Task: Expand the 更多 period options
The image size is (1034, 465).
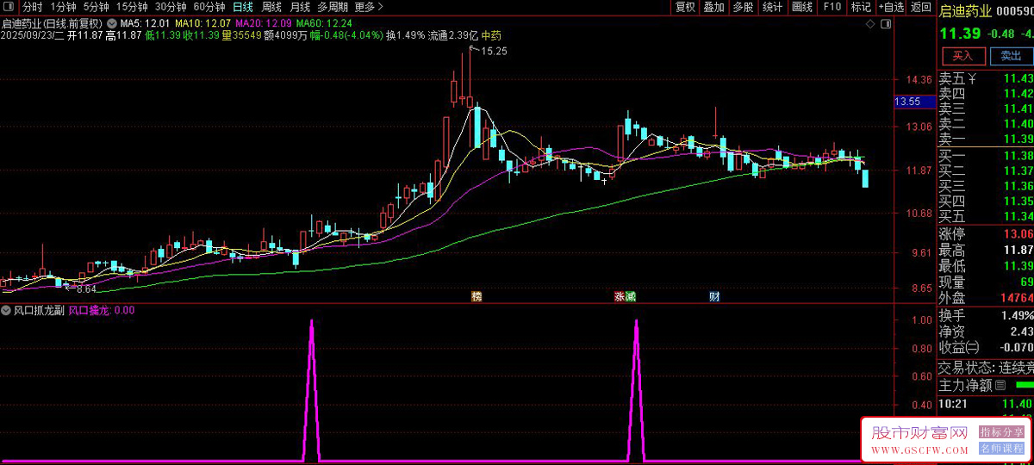Action: pos(368,7)
